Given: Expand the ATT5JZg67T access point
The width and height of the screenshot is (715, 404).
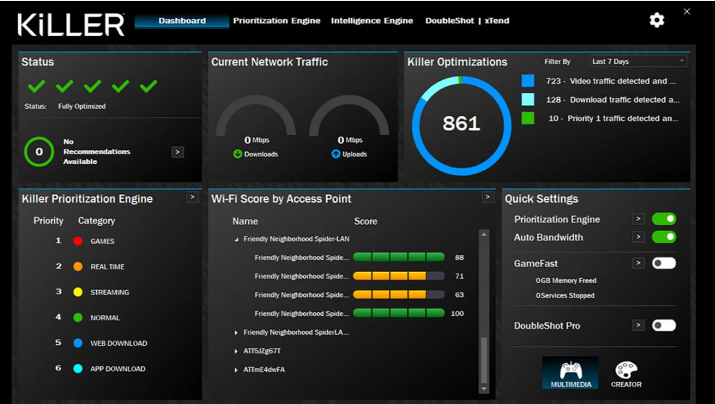Looking at the screenshot, I should (235, 351).
